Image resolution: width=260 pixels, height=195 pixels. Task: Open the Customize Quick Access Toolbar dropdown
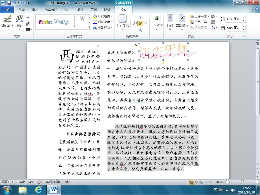[x=29, y=3]
